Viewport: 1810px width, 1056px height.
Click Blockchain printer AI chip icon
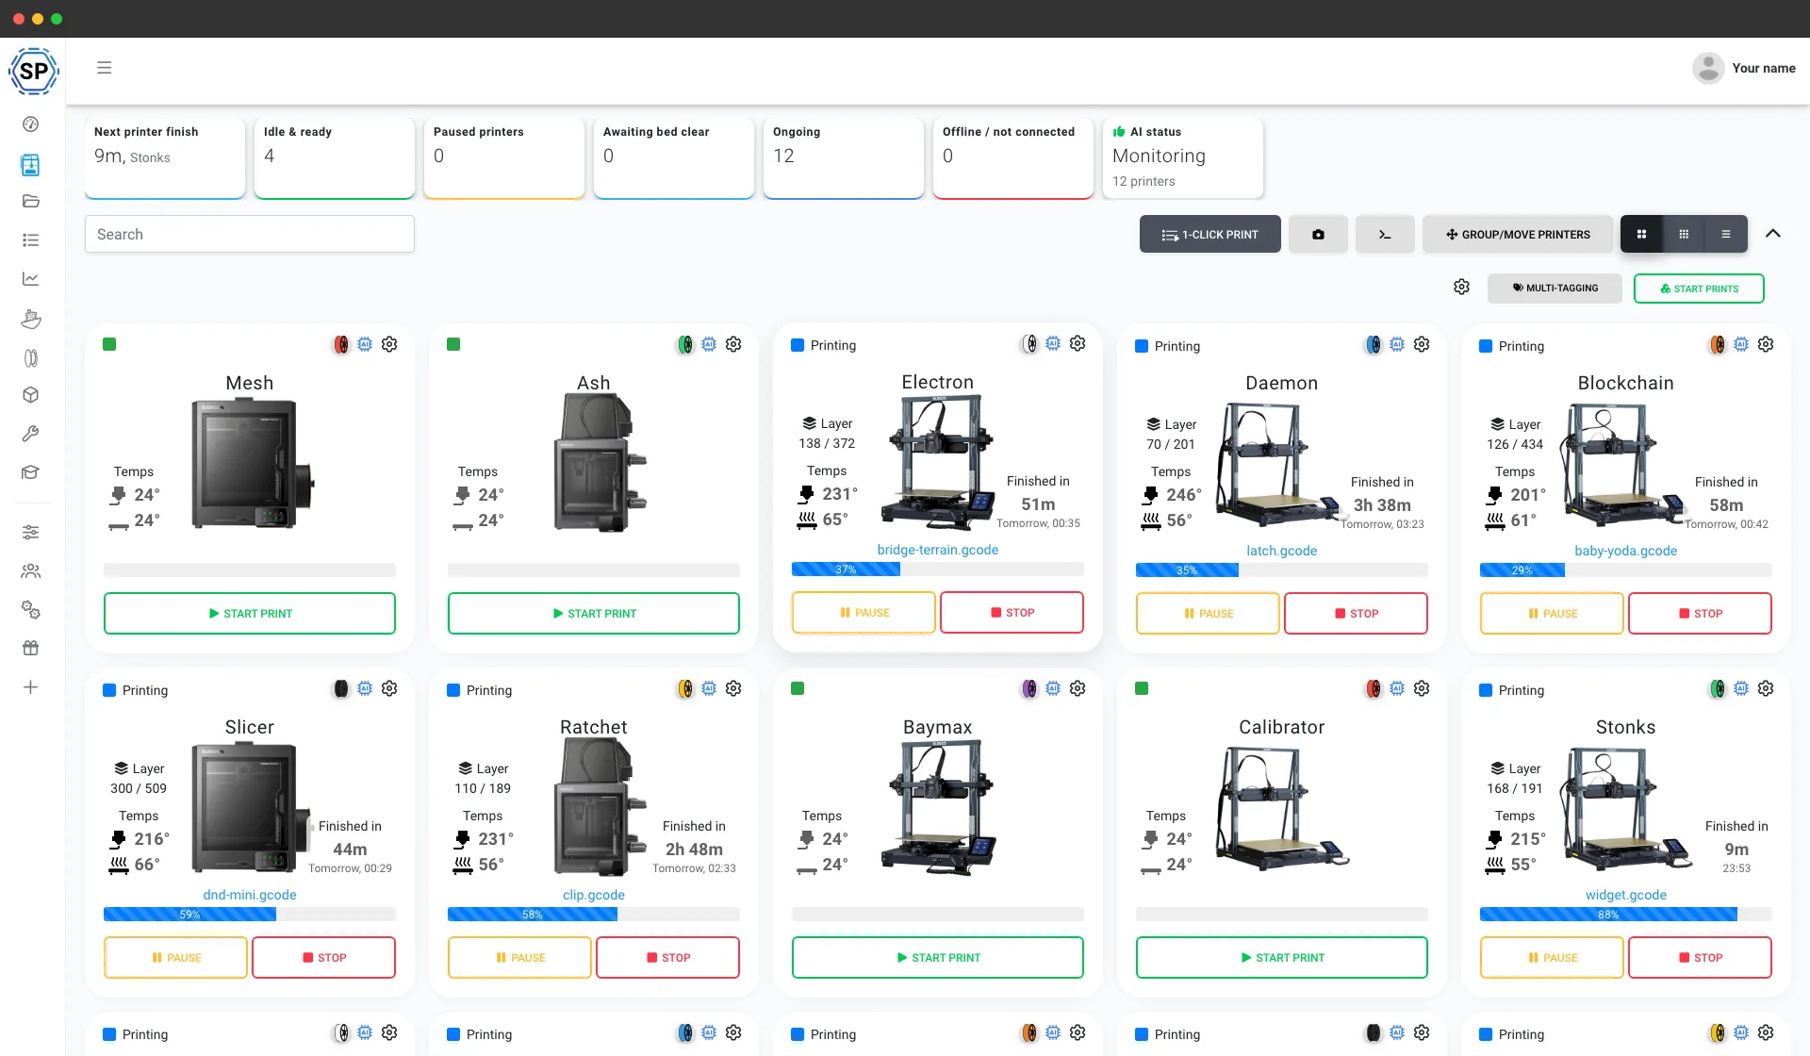click(x=1741, y=344)
